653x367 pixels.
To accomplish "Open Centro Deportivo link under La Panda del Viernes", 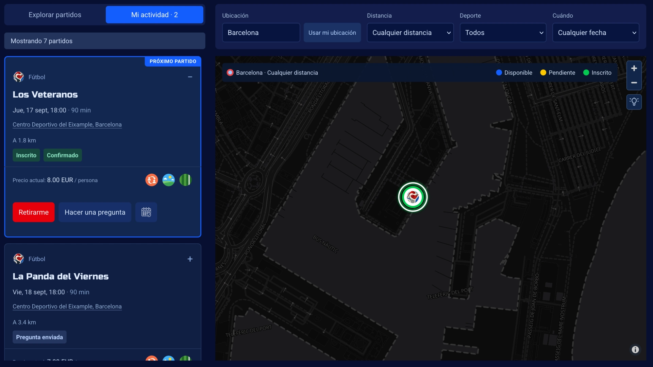I will point(67,306).
